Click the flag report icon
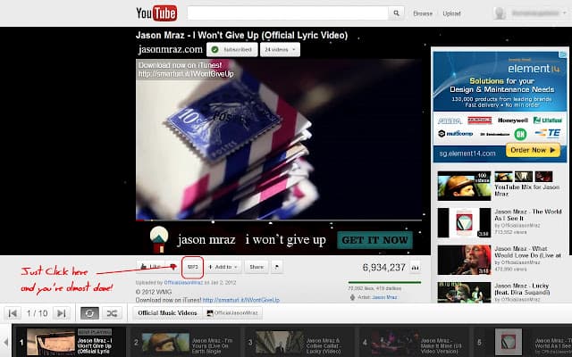Screen dimensions: 572x357 (277, 266)
